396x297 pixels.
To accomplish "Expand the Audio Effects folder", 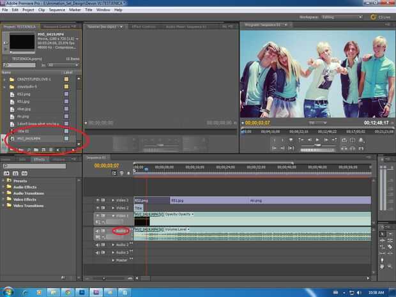I will (x=4, y=187).
